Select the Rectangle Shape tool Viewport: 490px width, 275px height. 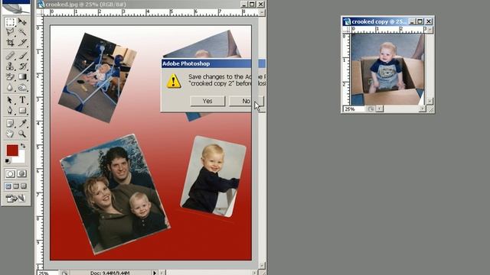tap(22, 111)
